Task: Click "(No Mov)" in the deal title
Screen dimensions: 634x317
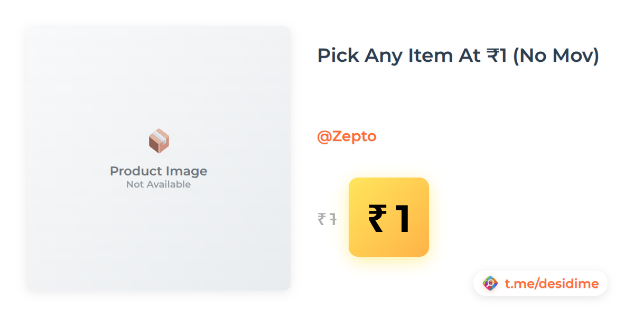Action: click(556, 55)
